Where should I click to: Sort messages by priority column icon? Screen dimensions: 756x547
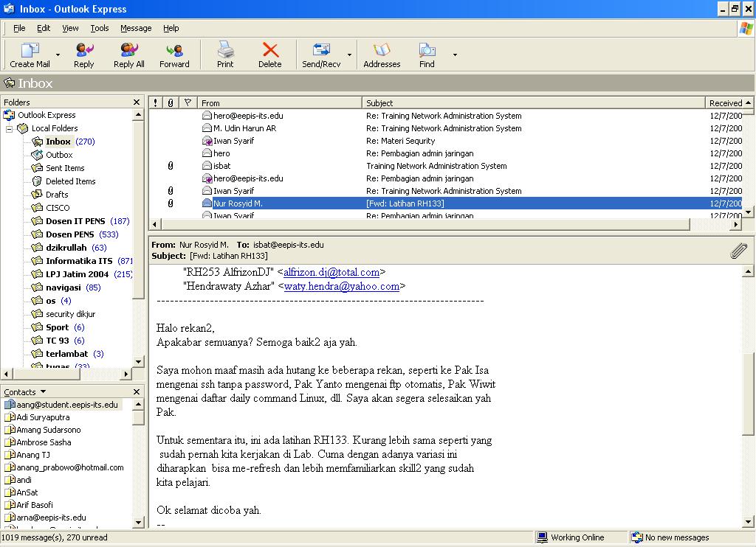tap(155, 102)
